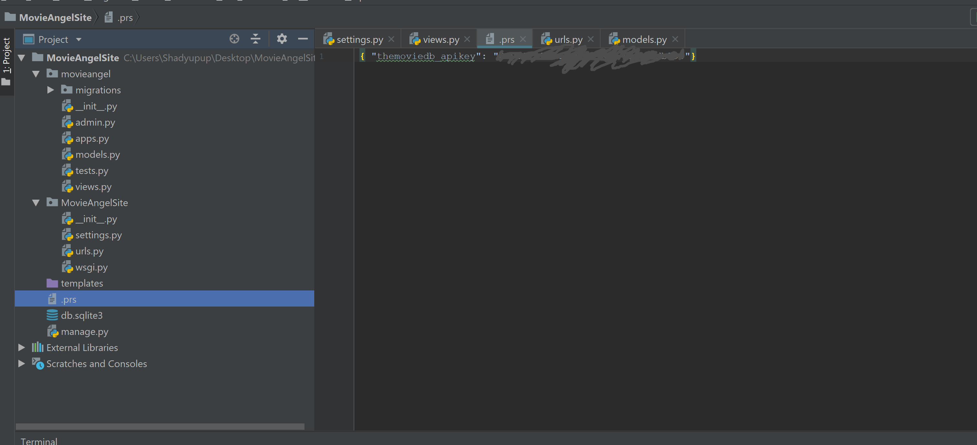Screen dimensions: 977x445
Task: Collapse the movieangel package
Action: click(35, 74)
